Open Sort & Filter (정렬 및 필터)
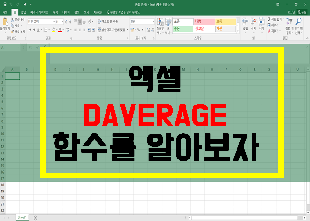 pos(289,26)
